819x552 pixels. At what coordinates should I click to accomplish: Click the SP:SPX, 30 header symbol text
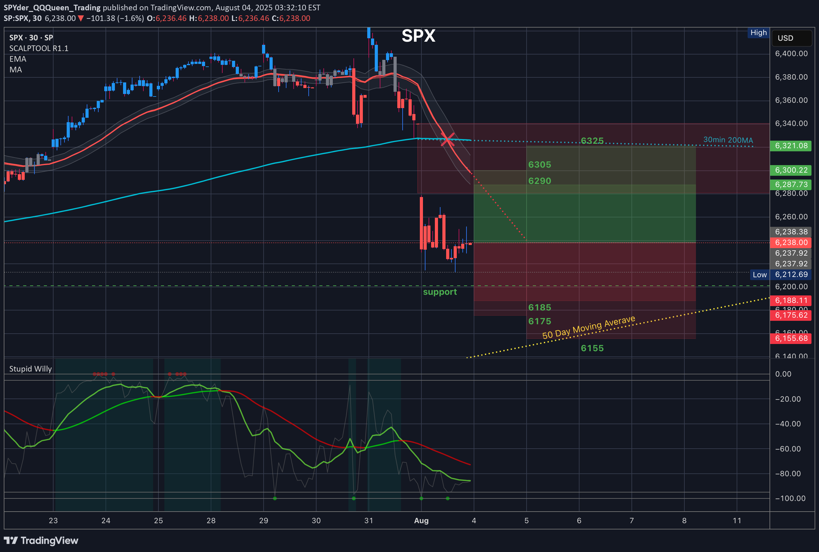pyautogui.click(x=23, y=18)
